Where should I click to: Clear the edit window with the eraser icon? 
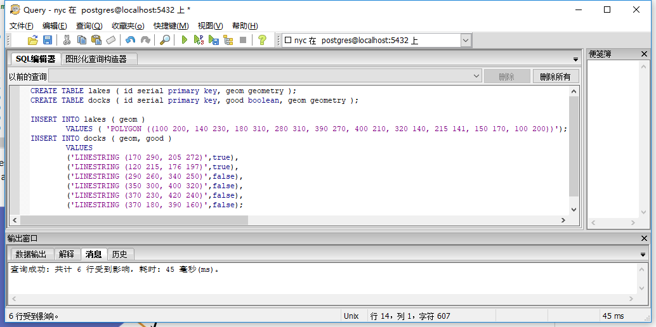click(110, 40)
